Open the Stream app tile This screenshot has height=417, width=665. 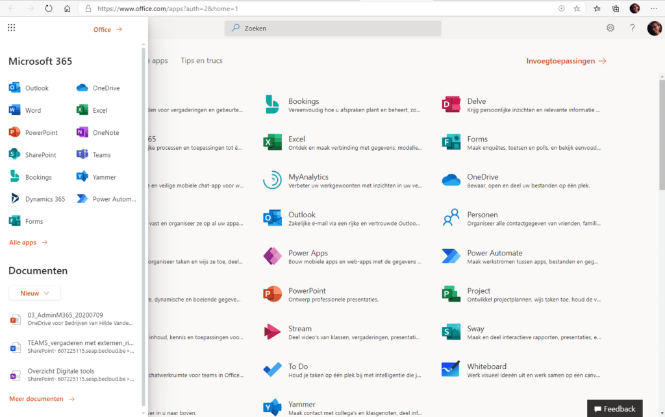click(342, 332)
